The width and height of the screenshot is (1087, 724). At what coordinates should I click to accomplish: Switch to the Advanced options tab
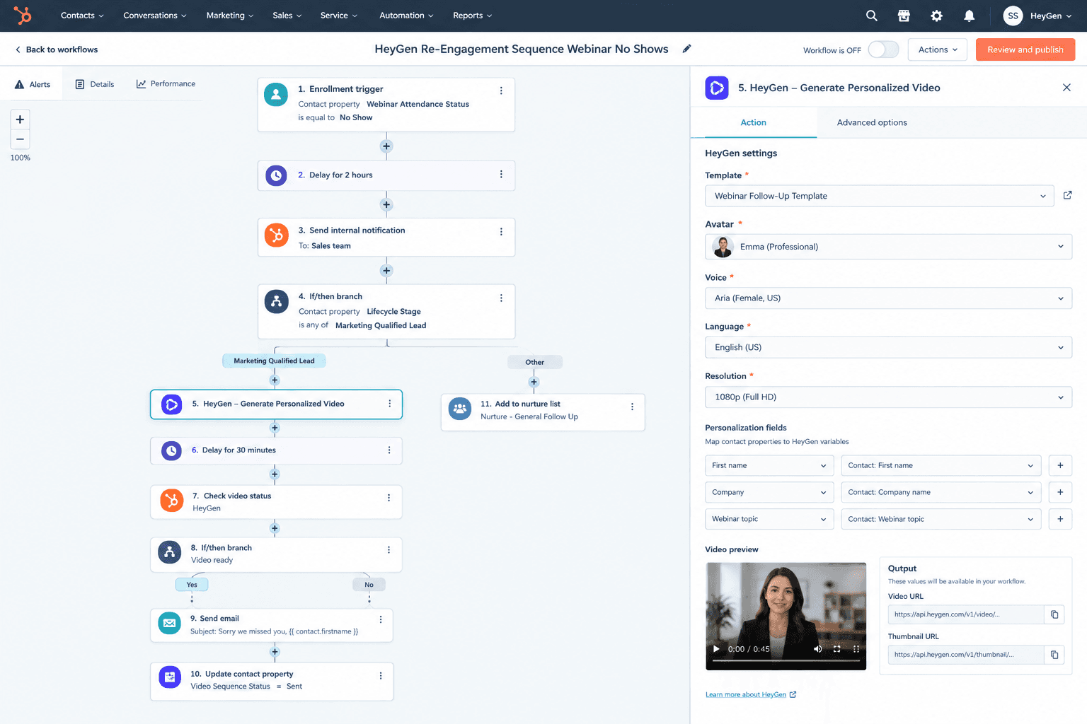[x=872, y=122]
